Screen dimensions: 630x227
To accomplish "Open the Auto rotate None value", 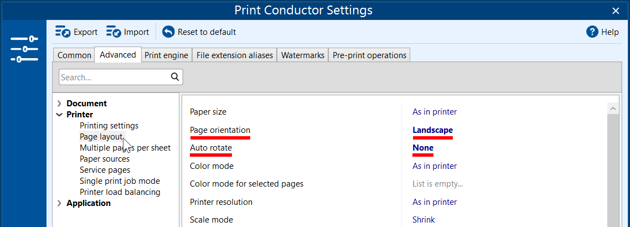I will click(x=423, y=148).
